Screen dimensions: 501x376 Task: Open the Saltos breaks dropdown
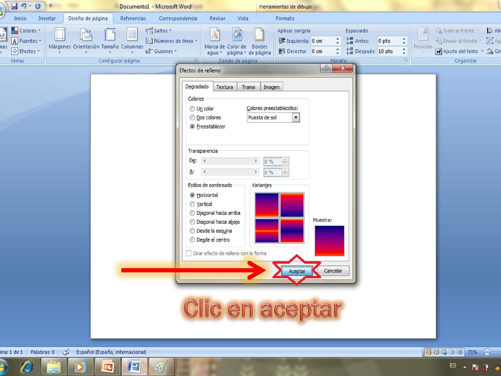pos(159,31)
